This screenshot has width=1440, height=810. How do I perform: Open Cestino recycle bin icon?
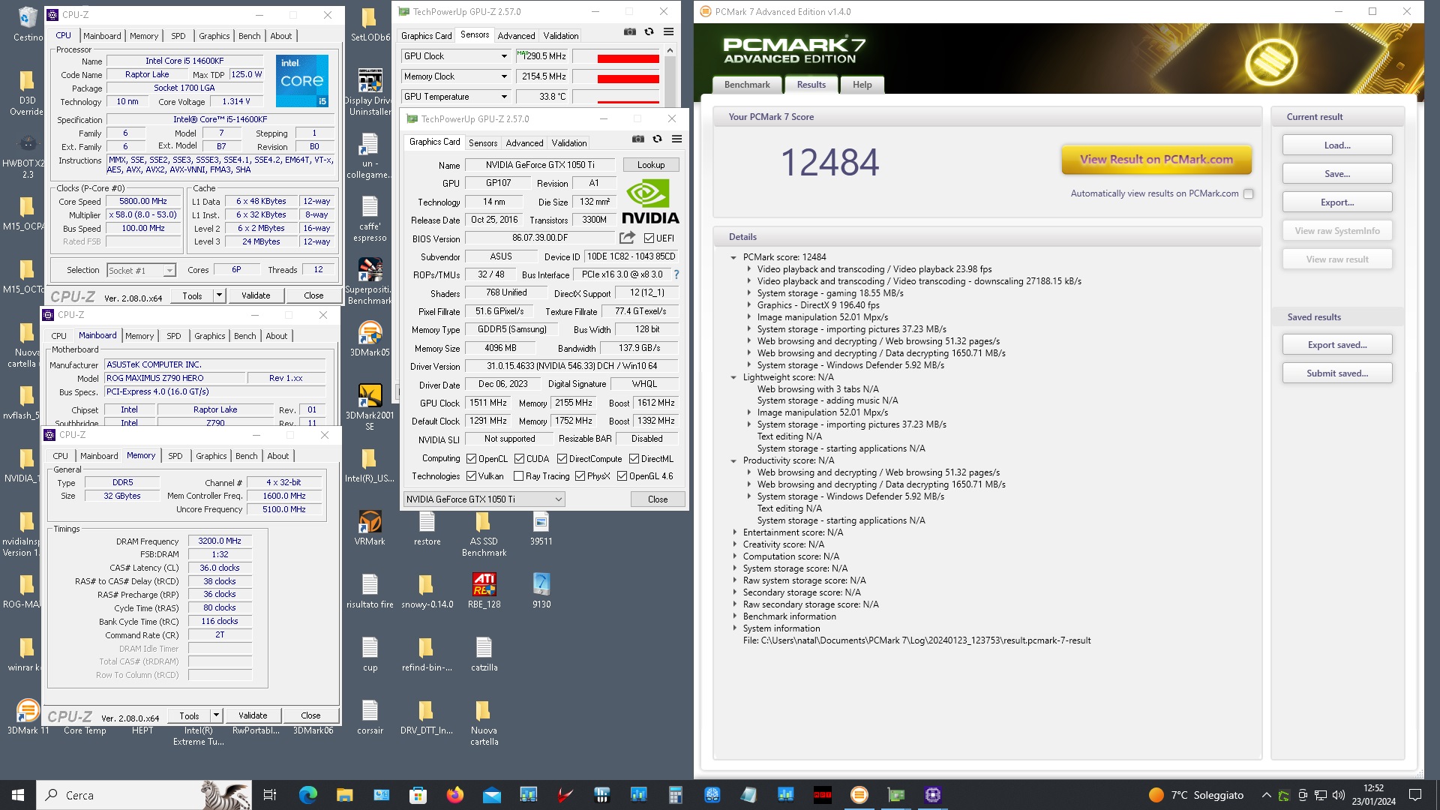(28, 24)
